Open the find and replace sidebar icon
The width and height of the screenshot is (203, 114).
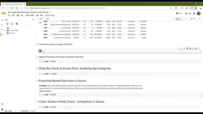(2, 25)
